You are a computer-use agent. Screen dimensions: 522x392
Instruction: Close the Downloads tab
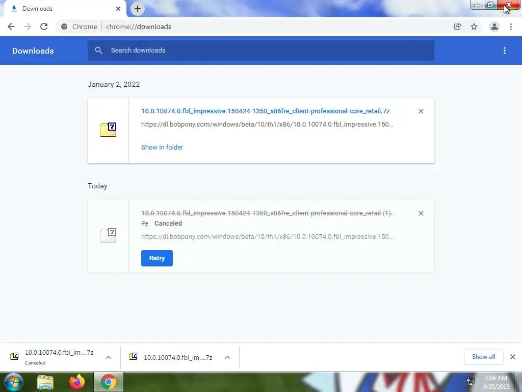pyautogui.click(x=118, y=9)
